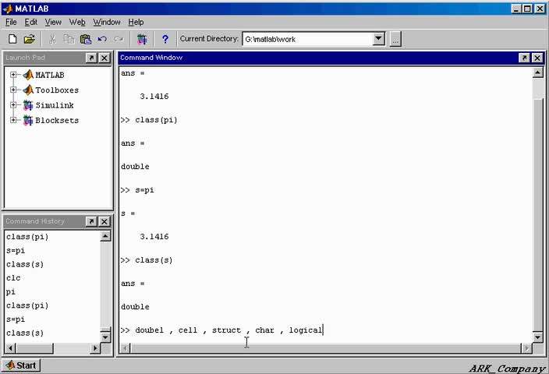The height and width of the screenshot is (374, 549).
Task: Click the Launch Pad panel title
Action: pos(26,58)
